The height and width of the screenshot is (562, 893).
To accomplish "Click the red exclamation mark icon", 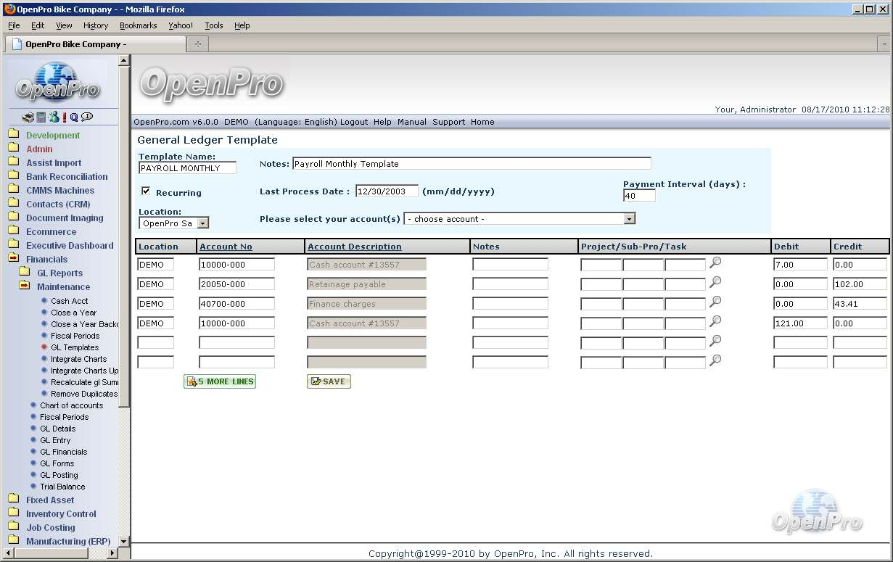I will (65, 117).
